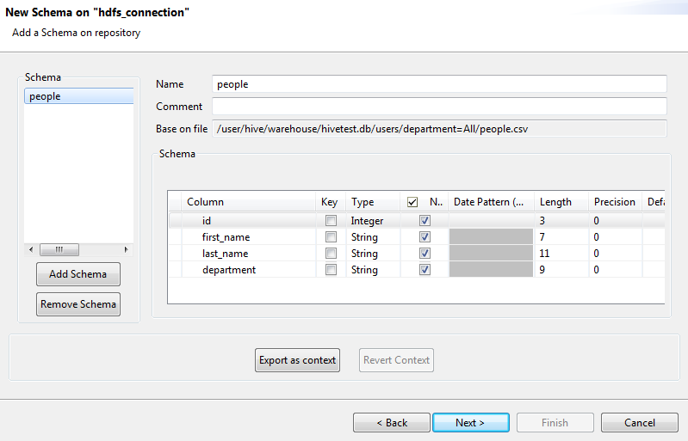Click the Name input field
This screenshot has height=441, width=688.
pos(439,84)
